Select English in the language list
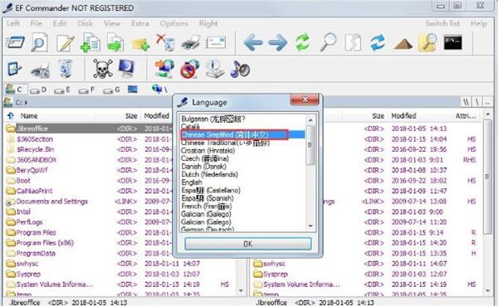498x306 pixels. click(x=192, y=182)
